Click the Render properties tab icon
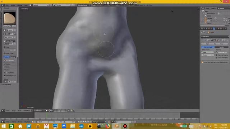This screenshot has width=230, height=129. 202,29
